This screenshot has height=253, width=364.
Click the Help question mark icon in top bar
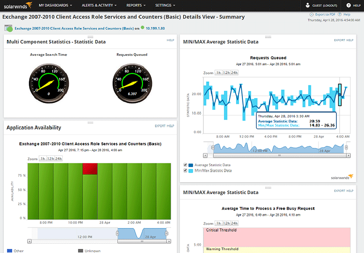[x=349, y=5]
